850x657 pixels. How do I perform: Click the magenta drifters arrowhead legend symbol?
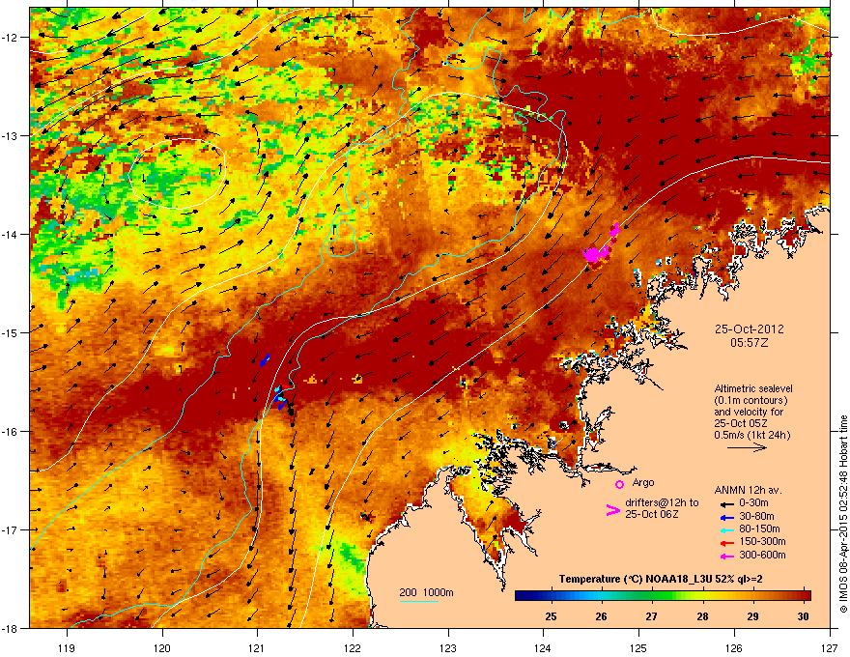pyautogui.click(x=612, y=510)
